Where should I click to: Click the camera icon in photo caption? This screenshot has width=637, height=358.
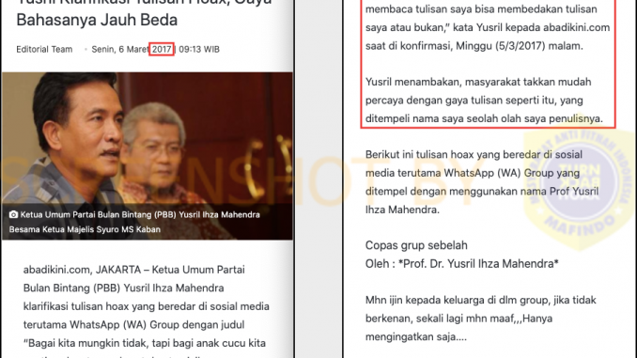[x=13, y=214]
